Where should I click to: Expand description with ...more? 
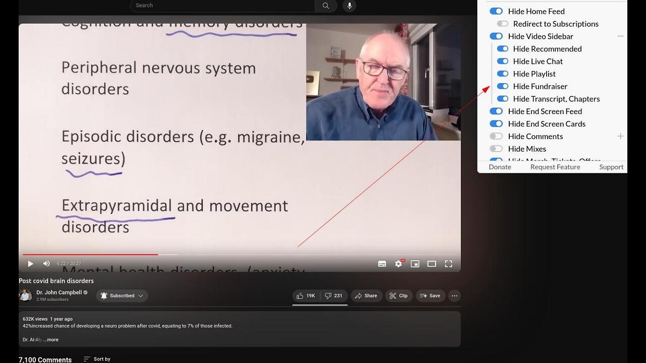tap(51, 340)
